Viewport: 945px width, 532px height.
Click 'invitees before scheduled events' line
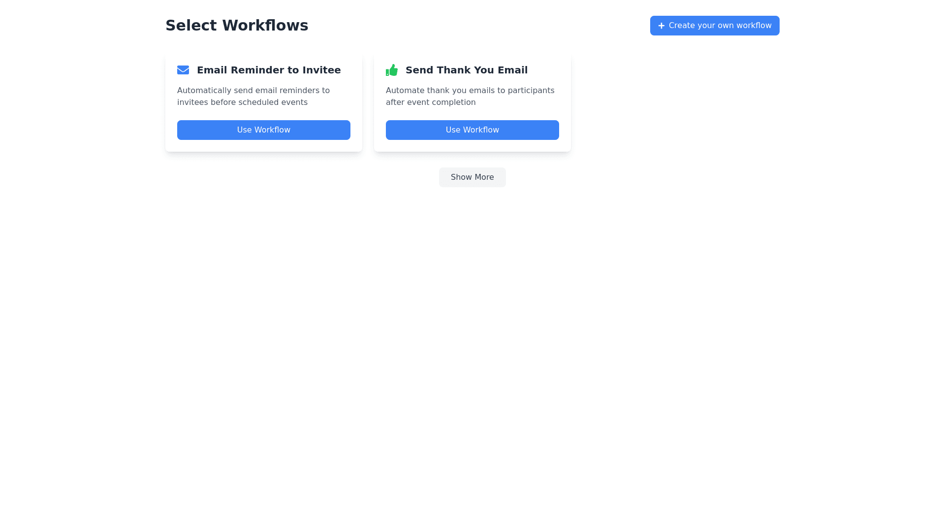click(242, 102)
